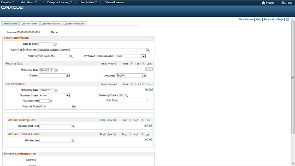Click View All in Job Information header
Viewport: 295px width, 166px height.
coord(112,84)
